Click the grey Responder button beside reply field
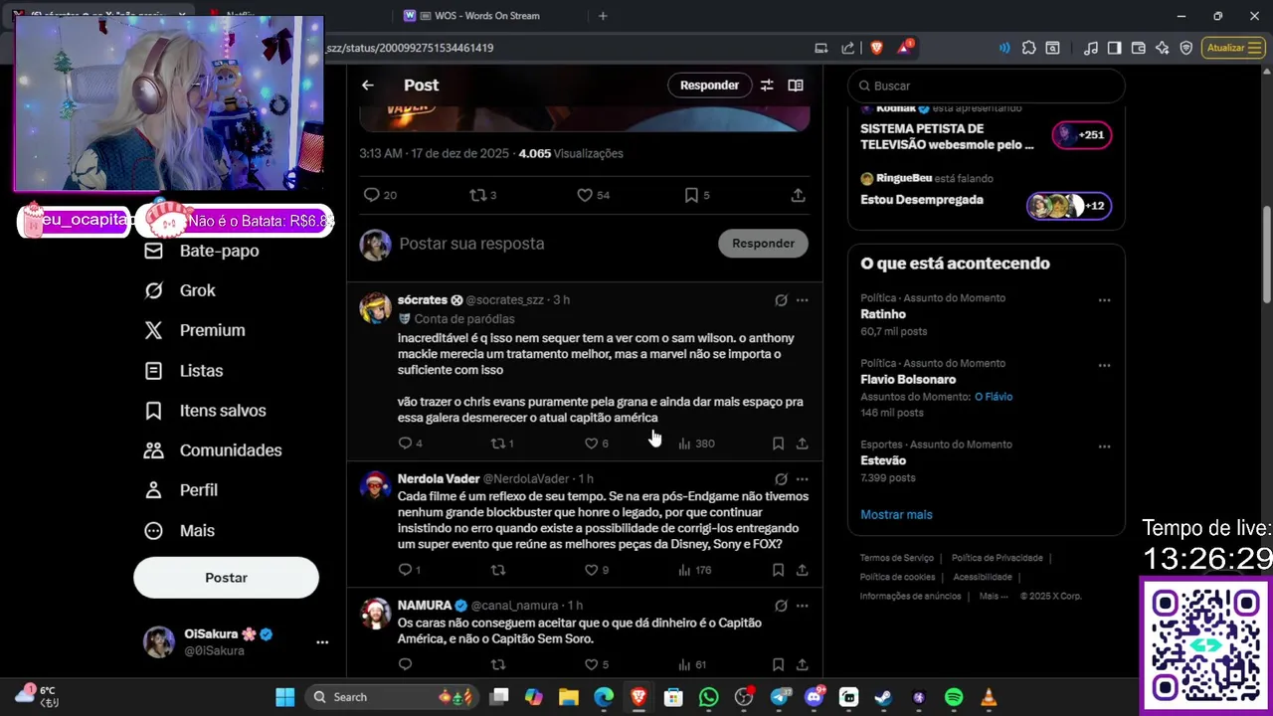The width and height of the screenshot is (1273, 716). 764,244
